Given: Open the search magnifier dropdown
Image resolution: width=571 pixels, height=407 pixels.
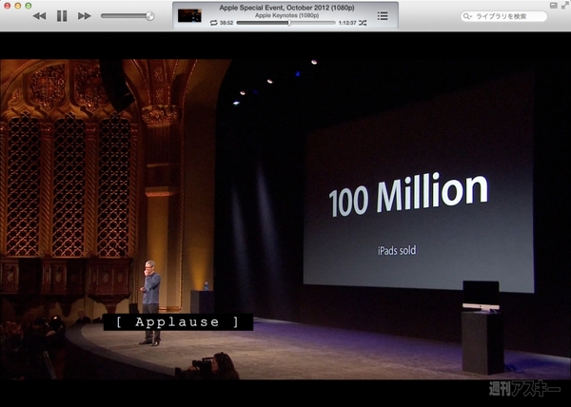Looking at the screenshot, I should pyautogui.click(x=467, y=16).
